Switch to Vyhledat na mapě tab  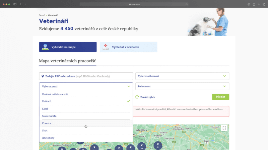tap(68, 47)
